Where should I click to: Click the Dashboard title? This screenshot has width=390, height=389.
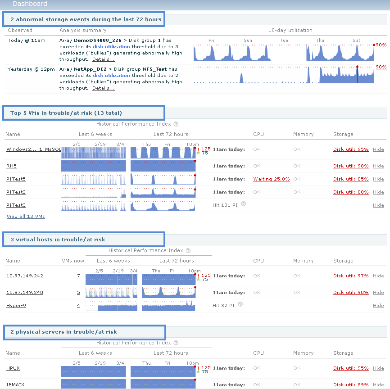(30, 4)
